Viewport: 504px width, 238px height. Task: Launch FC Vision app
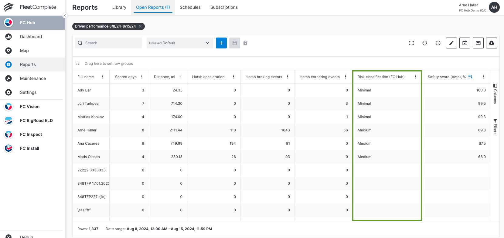tap(32, 107)
